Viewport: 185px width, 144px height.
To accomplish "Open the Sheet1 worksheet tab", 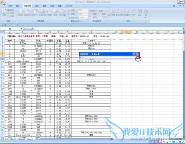I will pyautogui.click(x=13, y=139).
